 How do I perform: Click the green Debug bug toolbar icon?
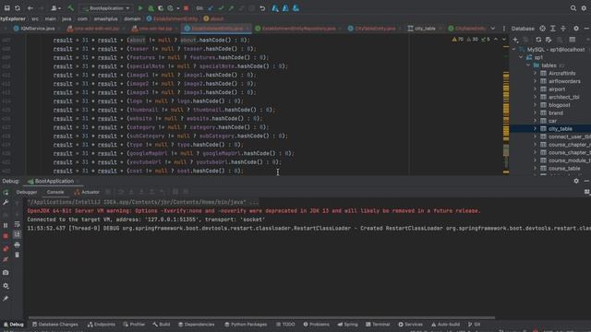pyautogui.click(x=151, y=8)
